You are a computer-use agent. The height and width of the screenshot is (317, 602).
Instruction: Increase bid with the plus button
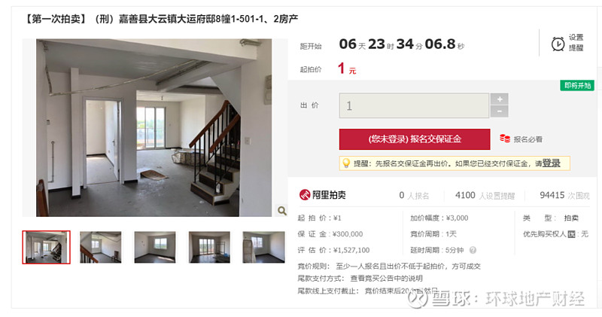click(x=500, y=99)
